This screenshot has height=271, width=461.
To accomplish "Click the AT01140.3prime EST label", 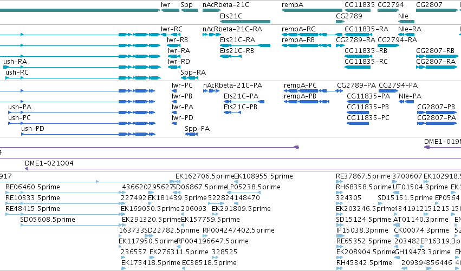I will 421,220.
